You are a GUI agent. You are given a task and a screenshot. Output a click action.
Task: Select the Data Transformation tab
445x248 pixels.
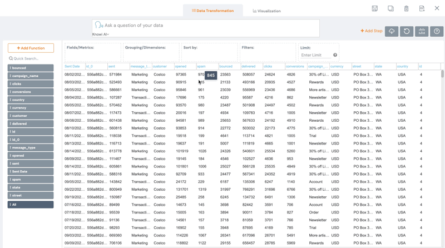click(x=212, y=11)
